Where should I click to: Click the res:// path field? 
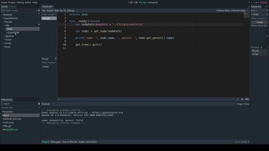pos(20,104)
